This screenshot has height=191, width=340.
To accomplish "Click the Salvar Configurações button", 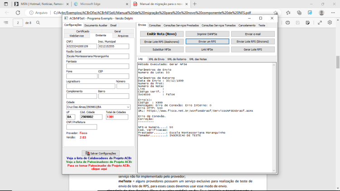I will coord(101,153).
